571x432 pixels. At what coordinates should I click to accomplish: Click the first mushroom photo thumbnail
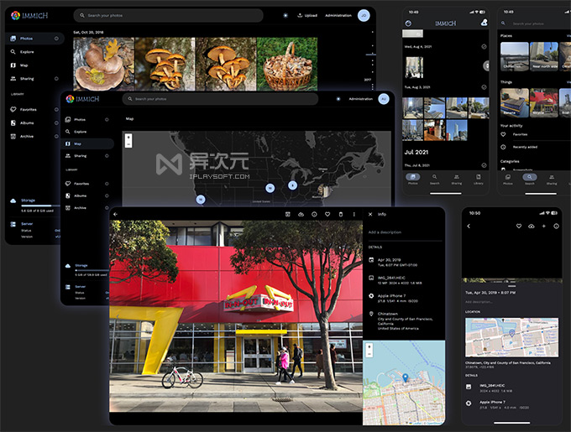104,64
